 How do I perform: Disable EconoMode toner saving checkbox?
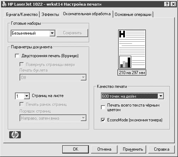tap(103, 120)
